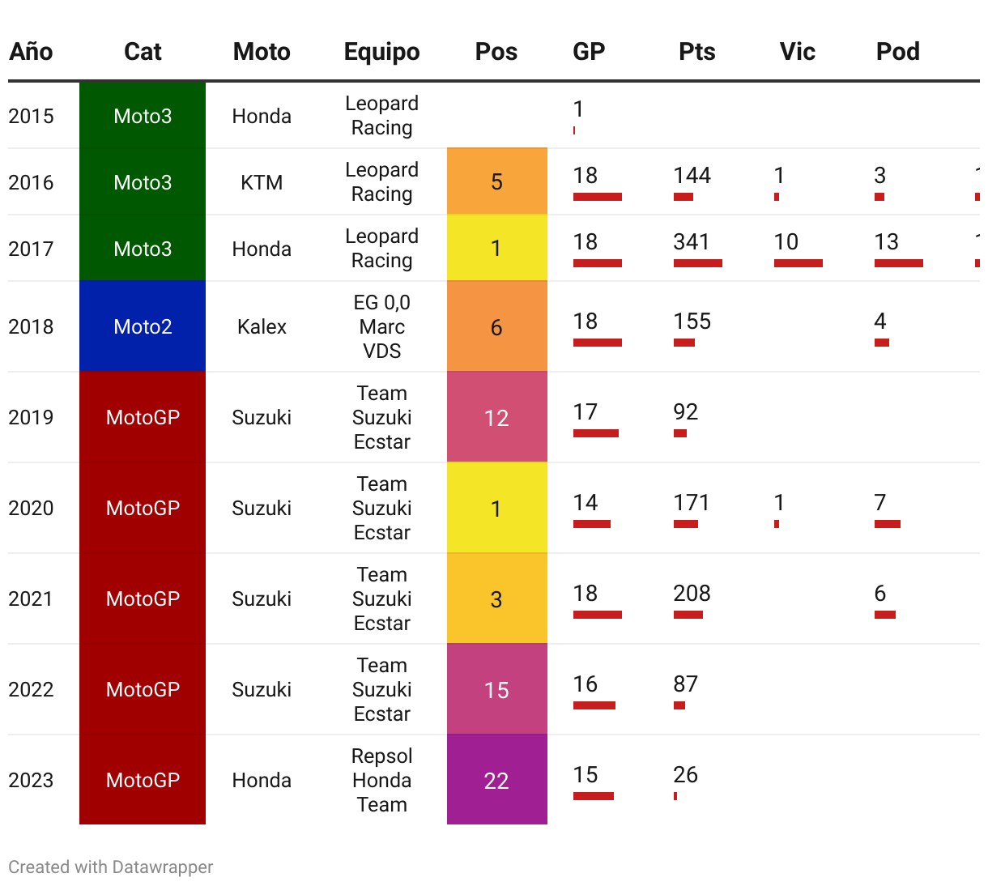Open the Created with Datawrapper link
This screenshot has width=988, height=886.
[x=111, y=867]
